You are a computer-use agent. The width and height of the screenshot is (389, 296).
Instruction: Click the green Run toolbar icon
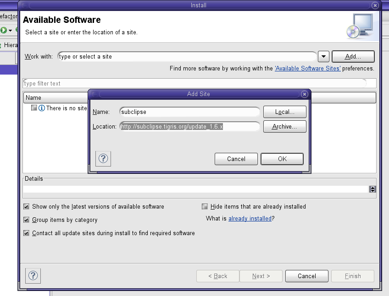4,30
